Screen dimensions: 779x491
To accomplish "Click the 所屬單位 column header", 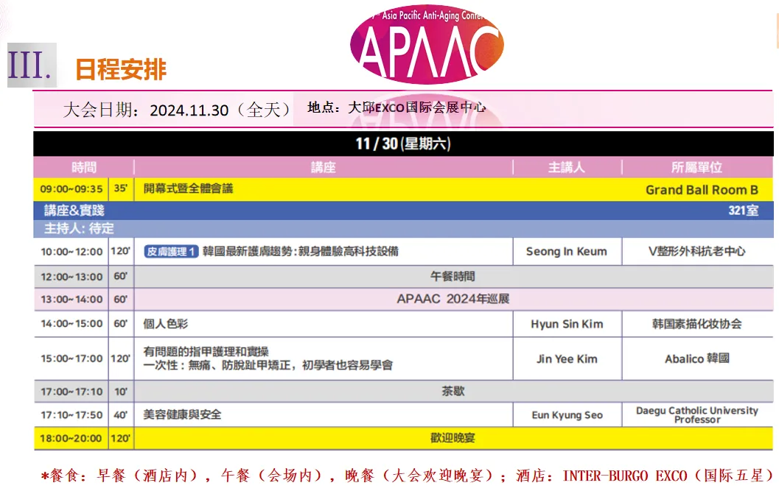I will (x=697, y=167).
